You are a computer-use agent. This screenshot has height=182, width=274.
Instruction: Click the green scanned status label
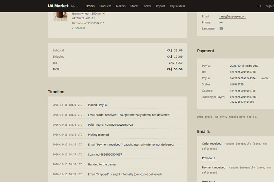(79, 28)
